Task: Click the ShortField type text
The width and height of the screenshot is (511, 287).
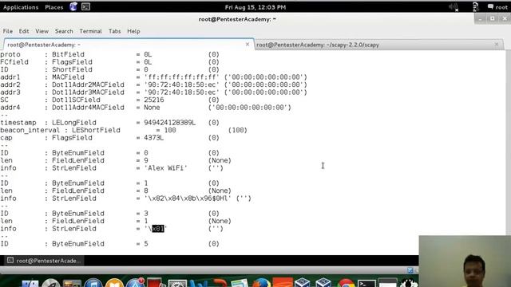Action: click(x=72, y=69)
